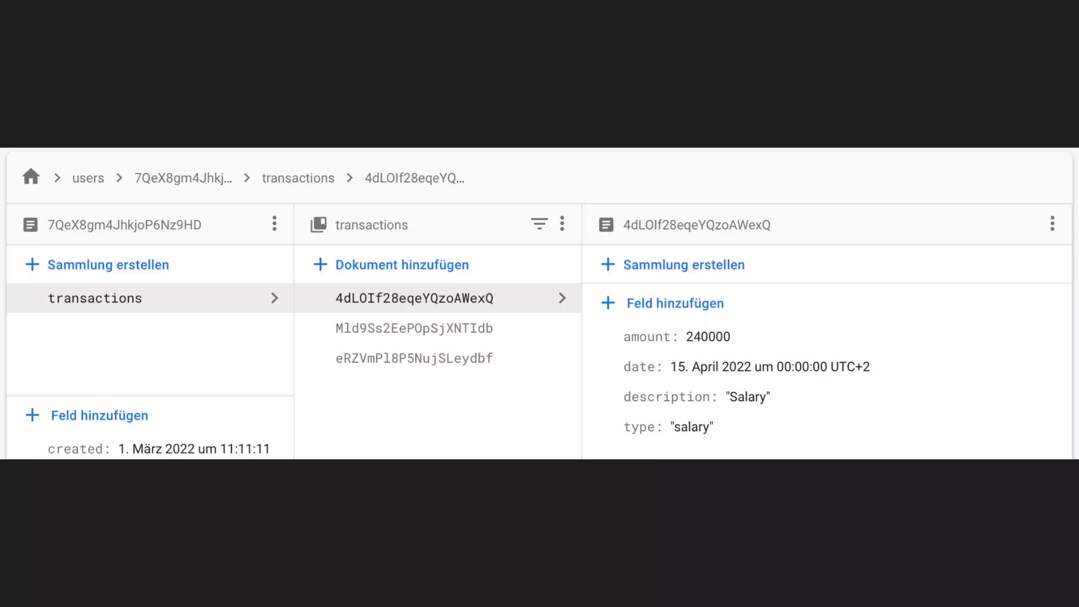
Task: Open 7QeX8gm4Jhkj... breadcrumb item
Action: click(183, 178)
